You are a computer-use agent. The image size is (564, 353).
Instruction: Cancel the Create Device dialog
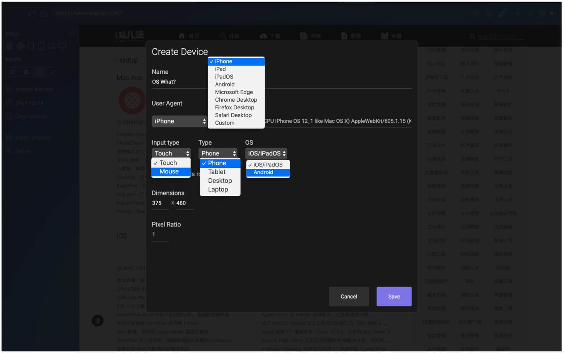(x=348, y=297)
